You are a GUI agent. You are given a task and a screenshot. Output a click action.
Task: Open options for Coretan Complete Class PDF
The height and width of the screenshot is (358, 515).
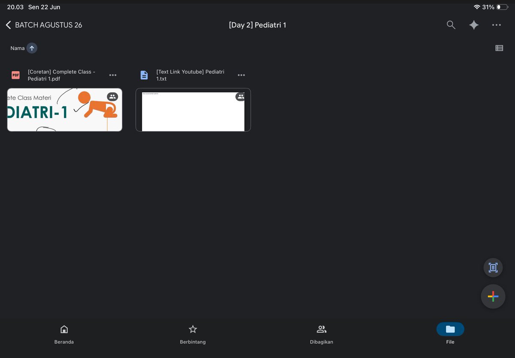coord(113,75)
